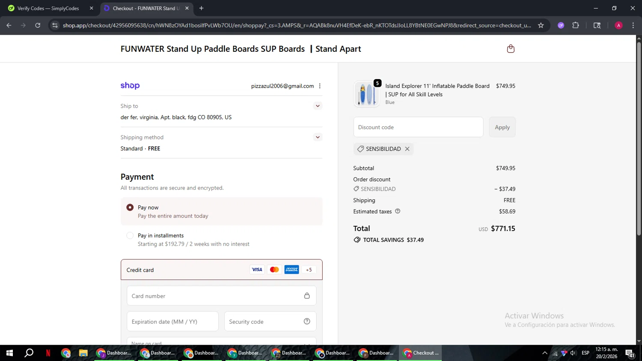Click the security code help icon

[307, 322]
